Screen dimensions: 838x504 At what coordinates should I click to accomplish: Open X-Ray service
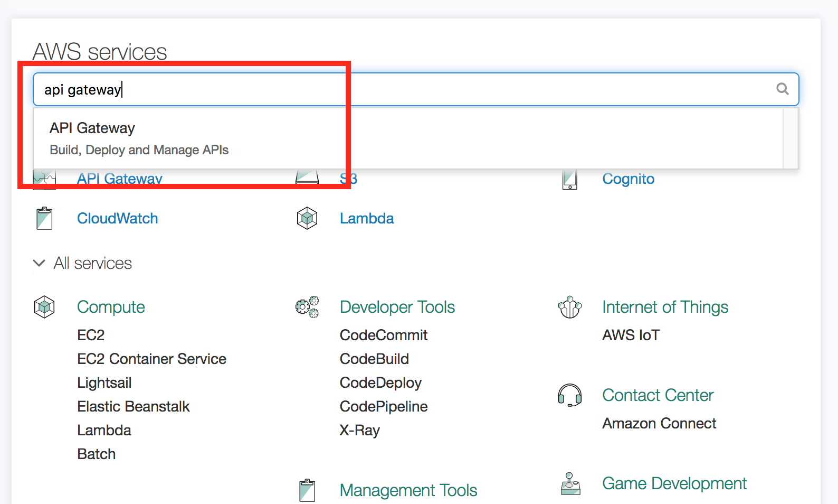coord(360,430)
